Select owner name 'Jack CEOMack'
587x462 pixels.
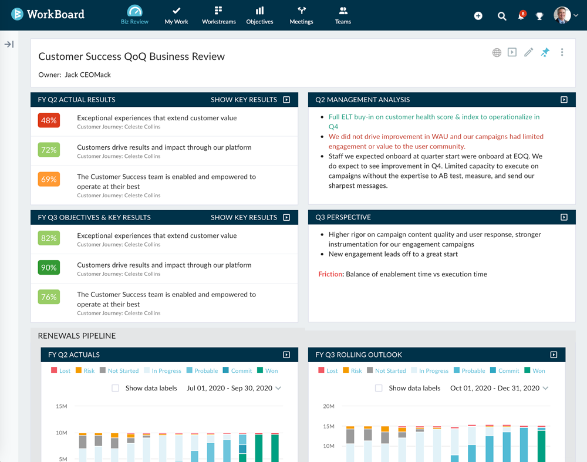[x=87, y=75]
